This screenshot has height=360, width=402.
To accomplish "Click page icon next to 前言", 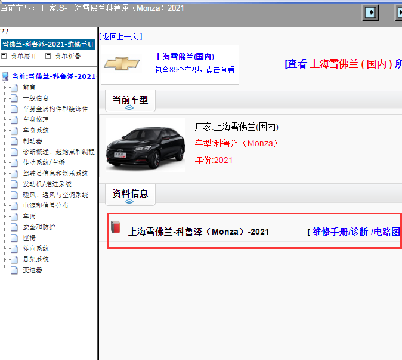I will (x=14, y=88).
